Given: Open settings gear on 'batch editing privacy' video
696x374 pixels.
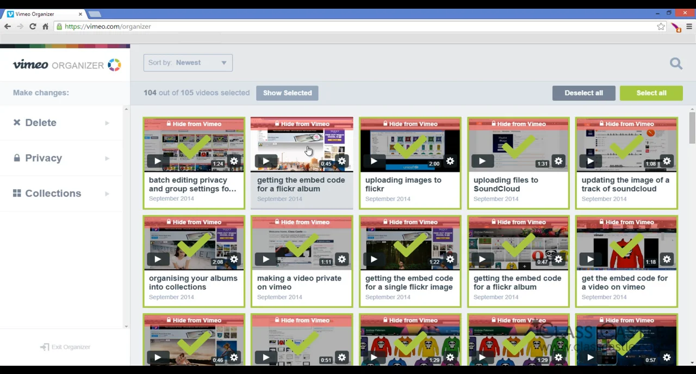Looking at the screenshot, I should [x=234, y=161].
